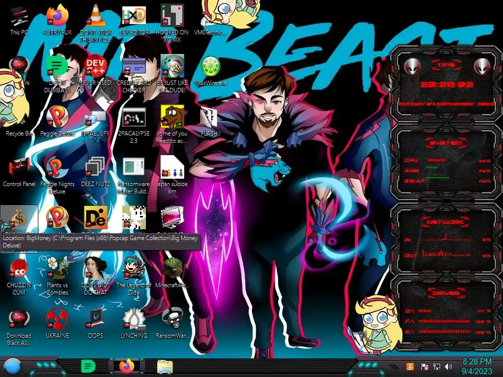Open the OOPS DID I DO THAT portrait shortcut
Image resolution: width=503 pixels, height=377 pixels.
(x=95, y=277)
